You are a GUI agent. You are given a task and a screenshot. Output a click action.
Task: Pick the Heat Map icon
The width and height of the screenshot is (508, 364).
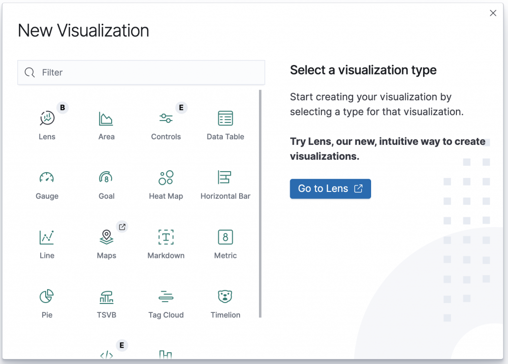click(x=166, y=178)
